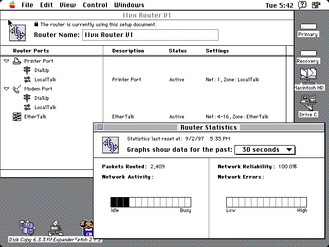The height and width of the screenshot is (247, 329).
Task: Click the Description column header
Action: 128,50
